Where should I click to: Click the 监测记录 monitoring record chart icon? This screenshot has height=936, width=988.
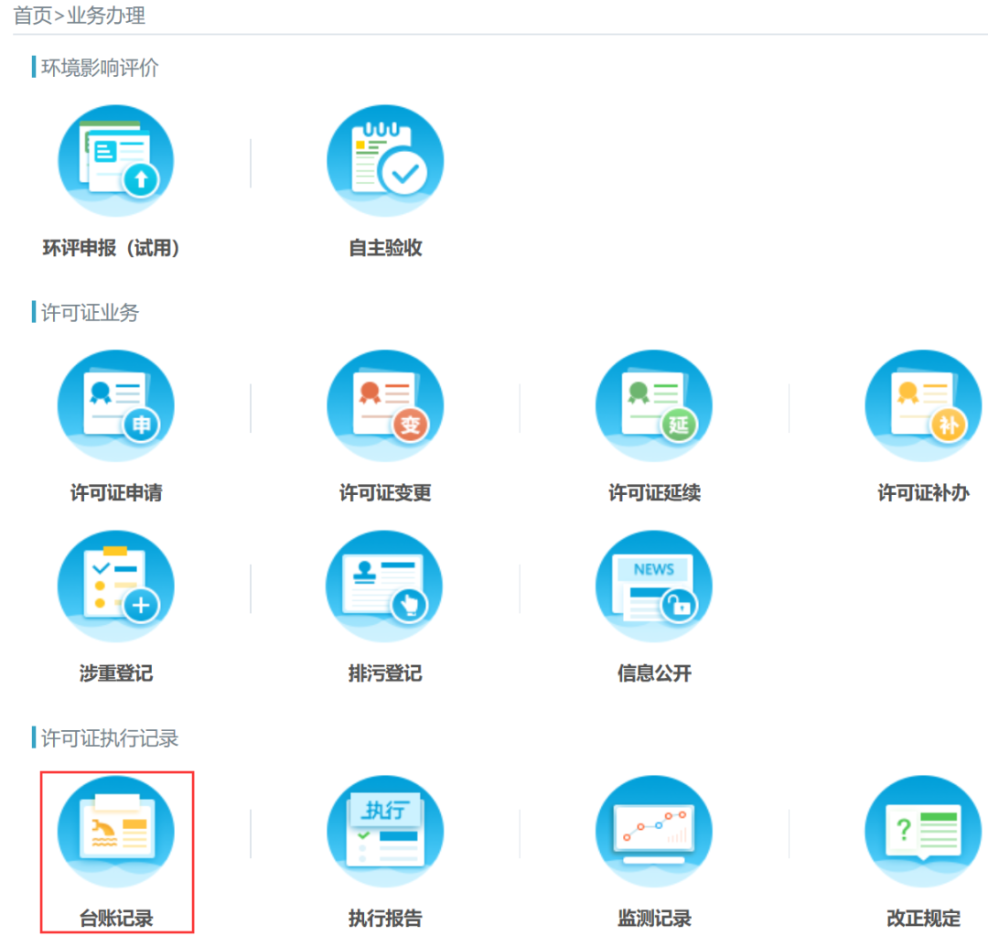point(654,831)
